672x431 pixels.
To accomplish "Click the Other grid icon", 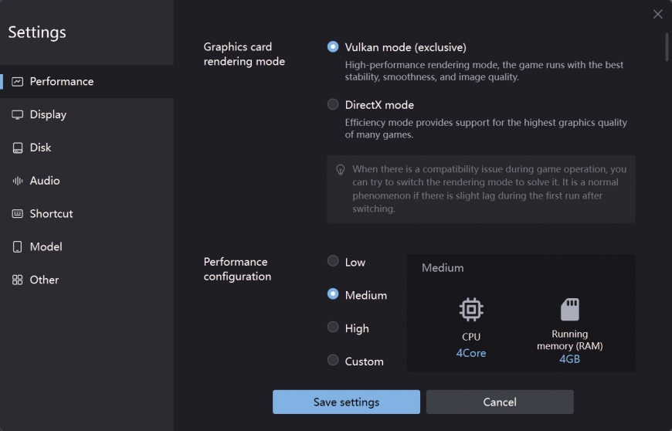I will [18, 280].
